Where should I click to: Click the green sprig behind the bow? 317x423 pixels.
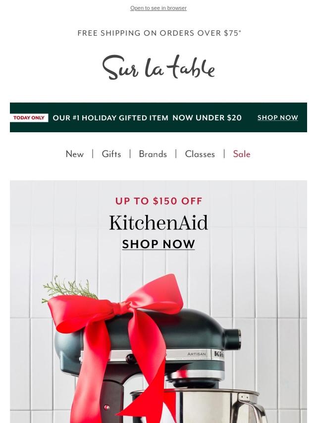pyautogui.click(x=69, y=289)
